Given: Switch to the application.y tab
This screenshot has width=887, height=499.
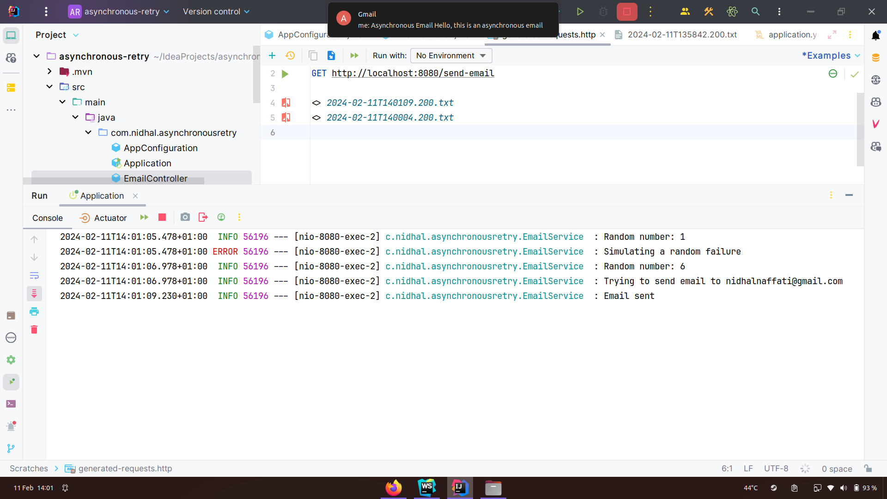Looking at the screenshot, I should (792, 35).
